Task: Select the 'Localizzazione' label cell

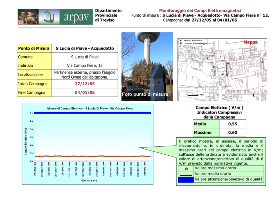Action: tap(34, 74)
